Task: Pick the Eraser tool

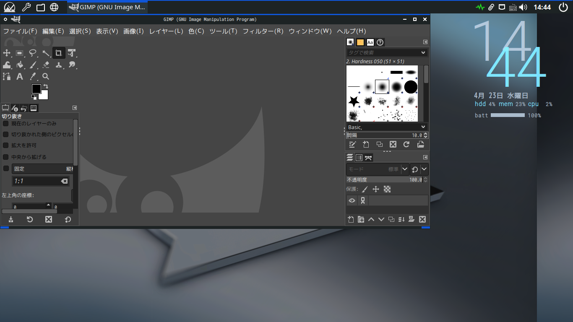Action: 46,65
